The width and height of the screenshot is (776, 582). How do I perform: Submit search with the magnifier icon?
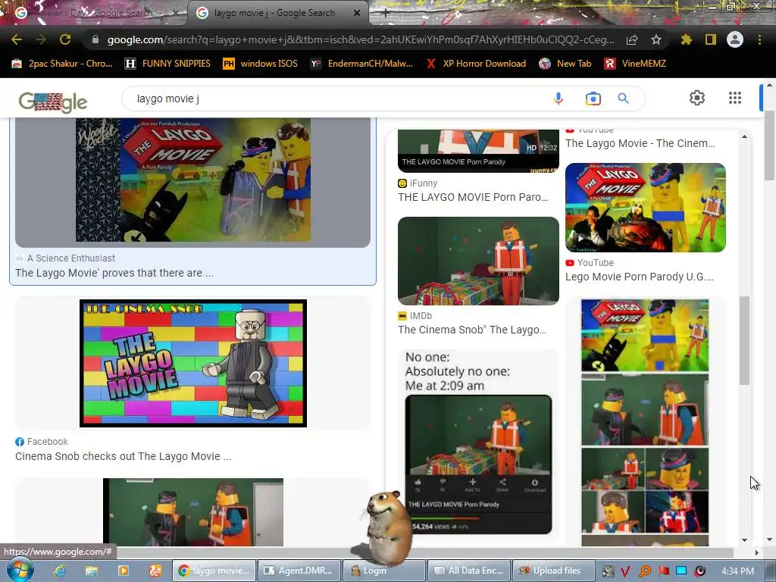(x=624, y=99)
